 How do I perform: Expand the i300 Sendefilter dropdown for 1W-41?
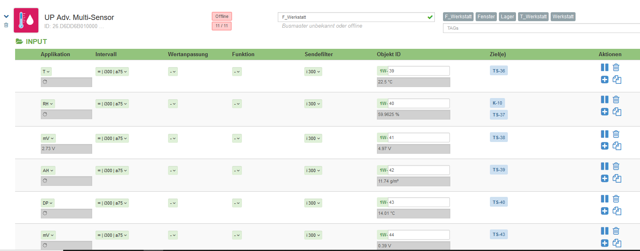coord(313,138)
